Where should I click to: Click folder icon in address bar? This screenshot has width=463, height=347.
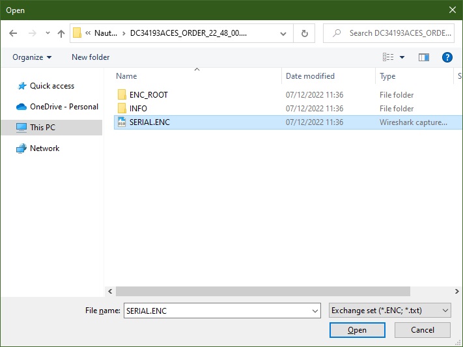click(77, 33)
